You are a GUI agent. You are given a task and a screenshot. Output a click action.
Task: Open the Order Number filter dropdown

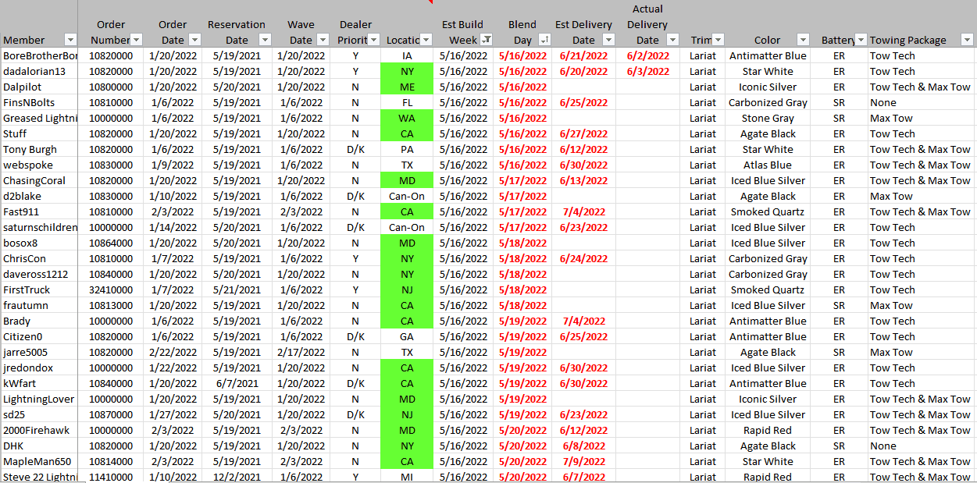[x=136, y=40]
